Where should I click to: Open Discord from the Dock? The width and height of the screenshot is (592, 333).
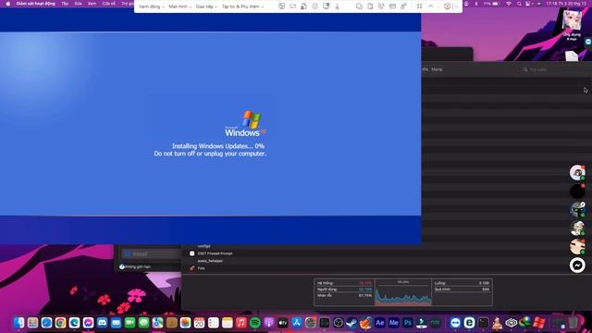coord(102,323)
